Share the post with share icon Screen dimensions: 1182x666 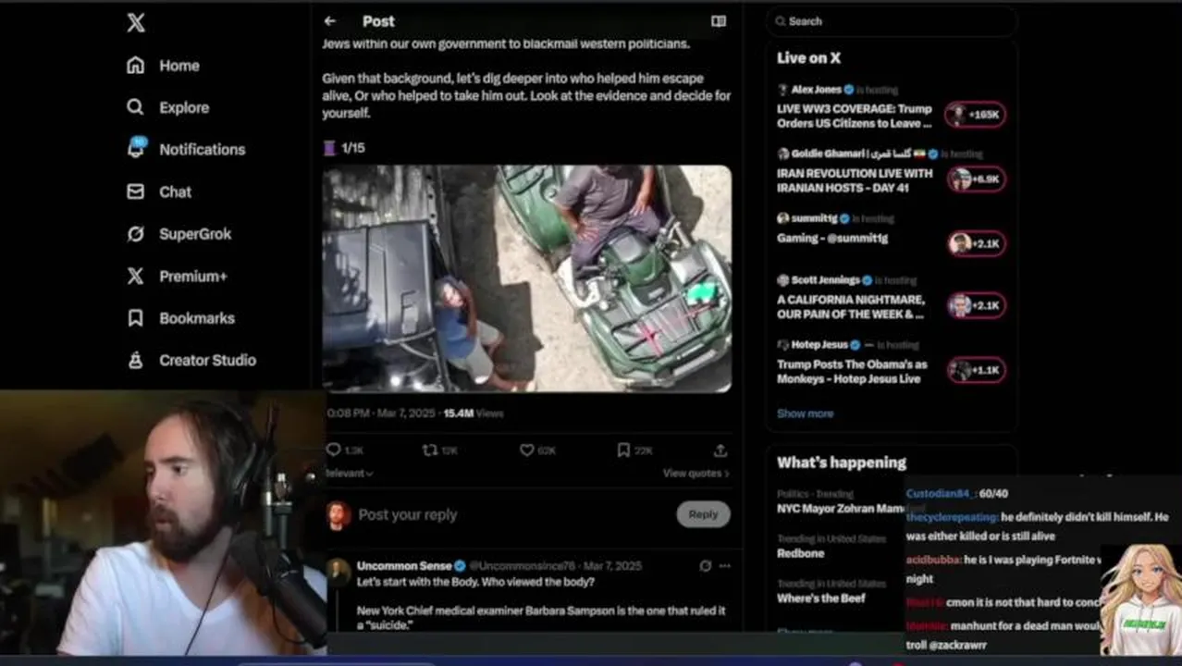[720, 450]
